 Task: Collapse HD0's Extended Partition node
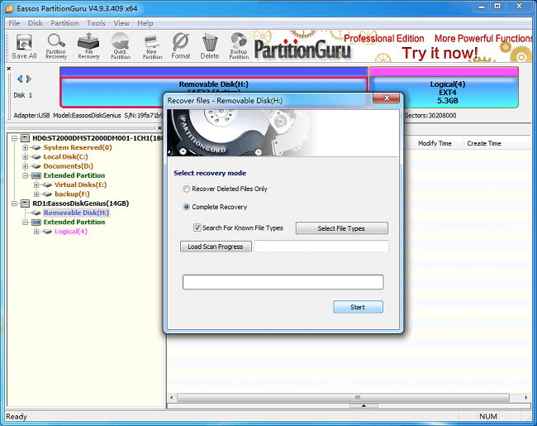(26, 175)
